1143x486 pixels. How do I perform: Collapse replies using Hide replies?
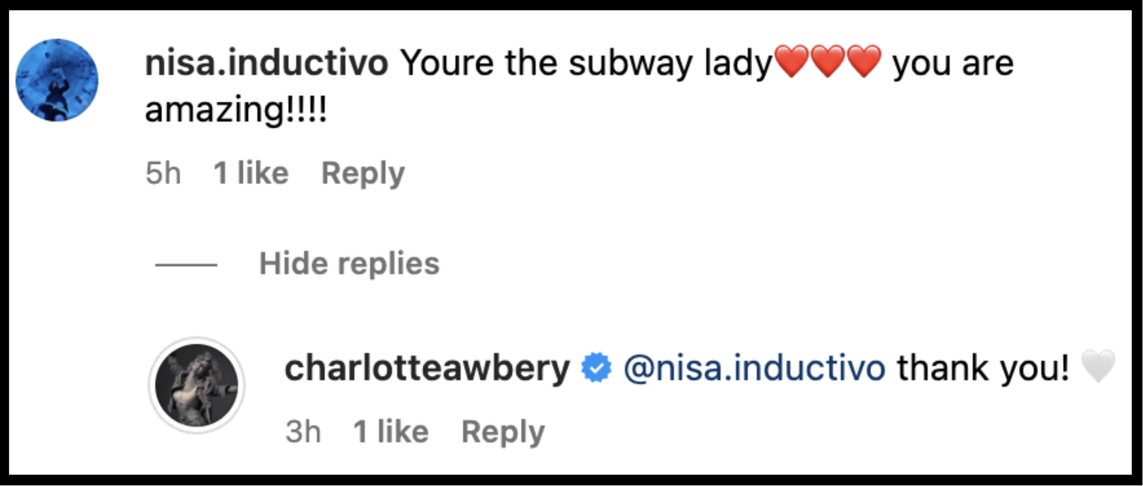pyautogui.click(x=351, y=264)
